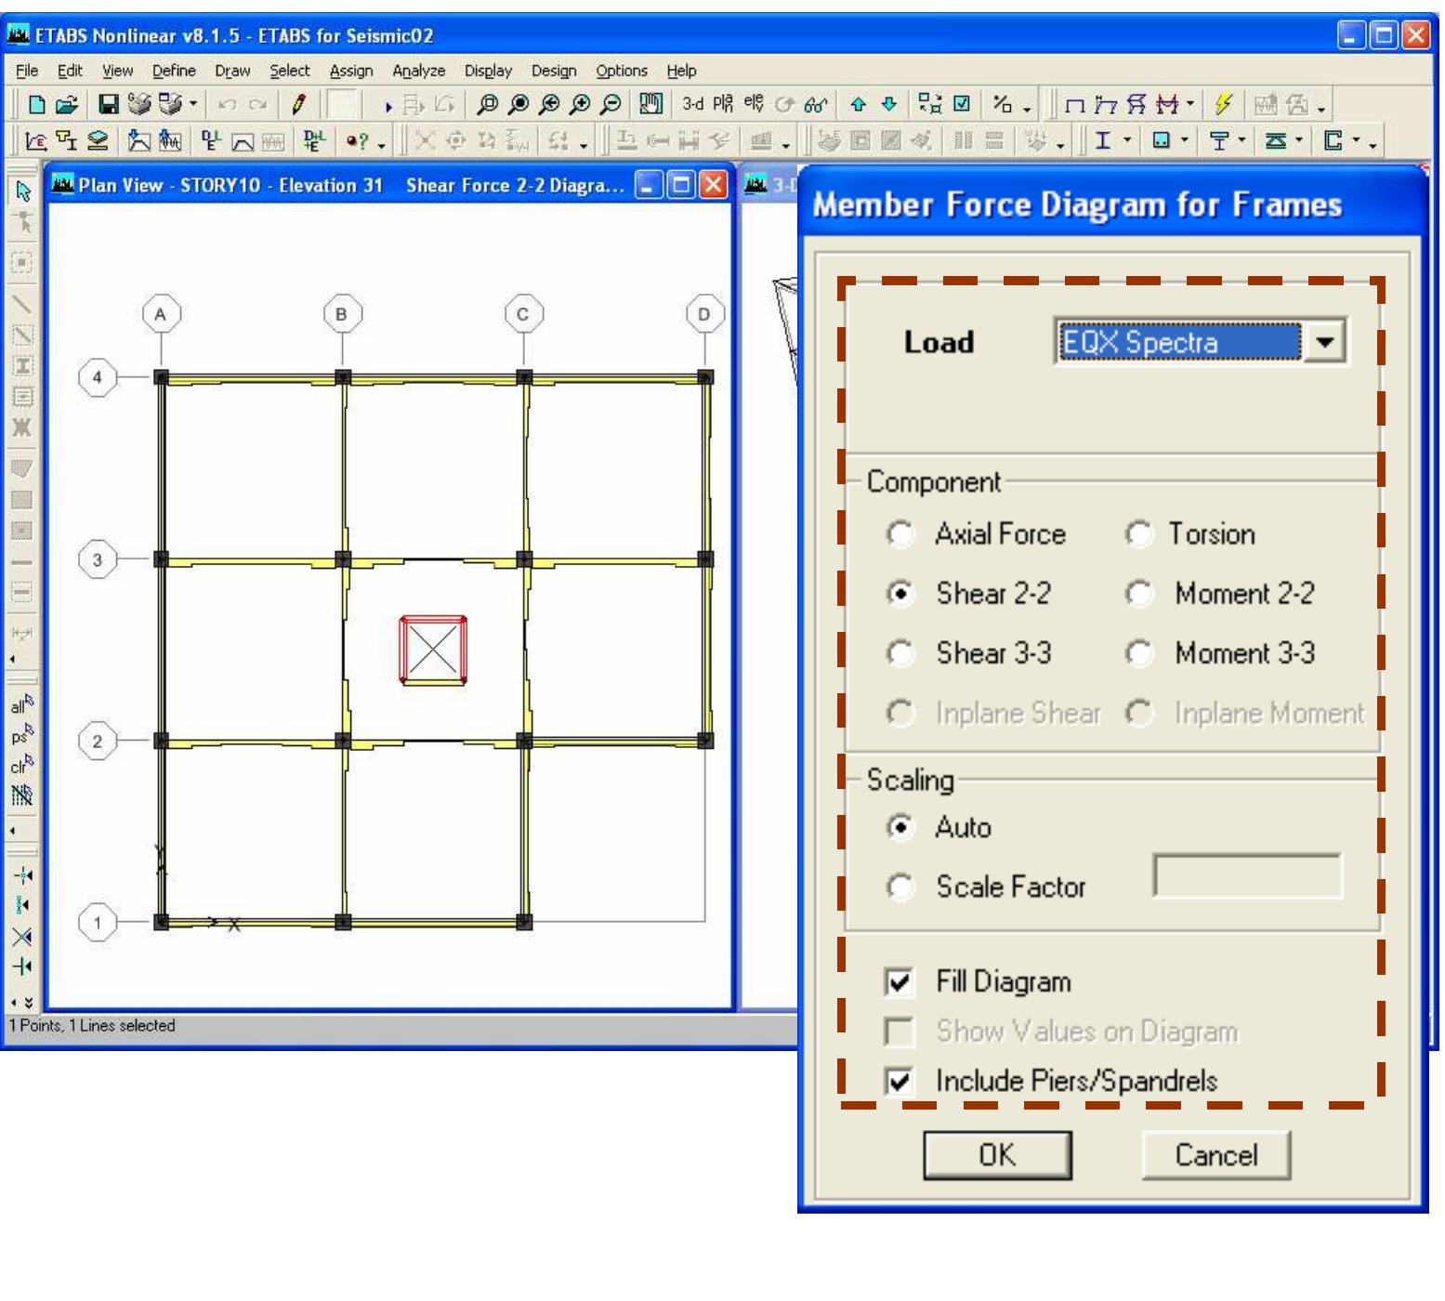
Task: Click the perspective glasses icon
Action: 816,104
